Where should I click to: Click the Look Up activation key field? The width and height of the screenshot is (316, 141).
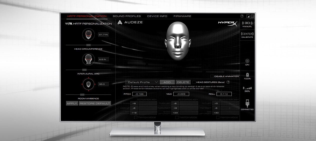click(148, 108)
